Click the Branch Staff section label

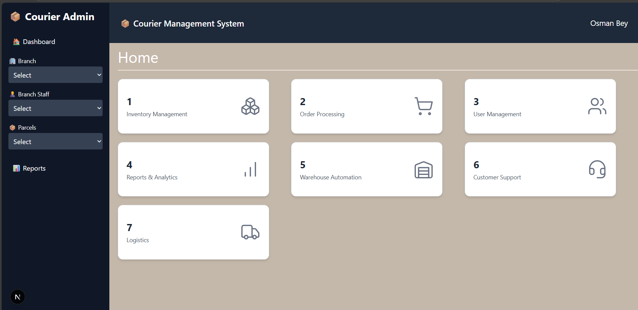34,94
